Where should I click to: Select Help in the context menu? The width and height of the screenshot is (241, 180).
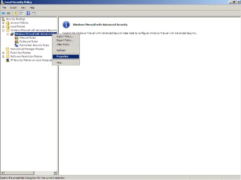click(66, 63)
